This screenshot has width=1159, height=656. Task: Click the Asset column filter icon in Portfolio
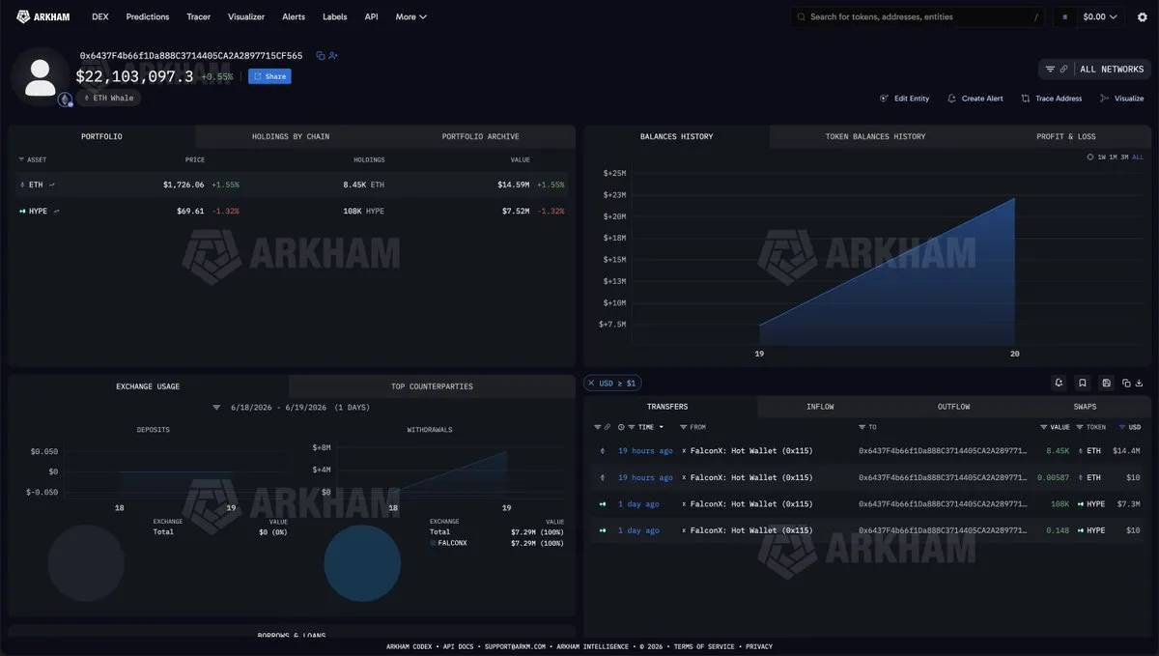21,159
